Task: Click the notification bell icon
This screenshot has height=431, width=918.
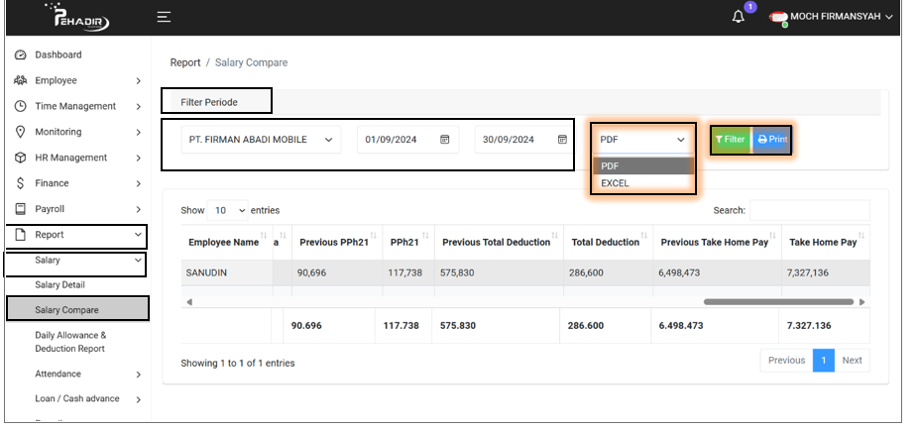Action: (x=739, y=17)
